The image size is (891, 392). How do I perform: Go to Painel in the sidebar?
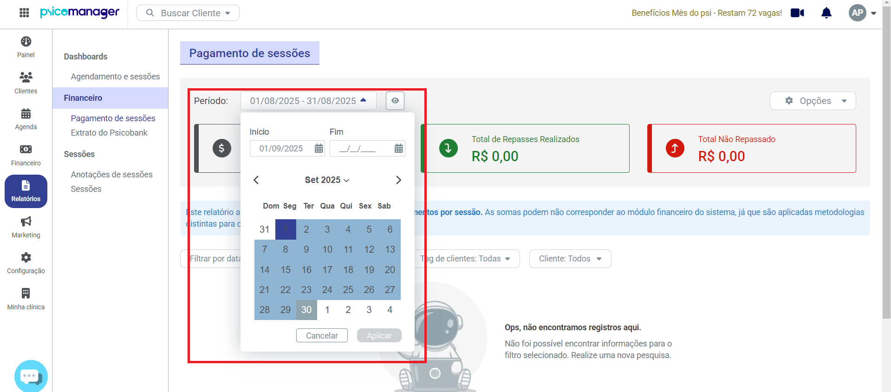pos(26,47)
